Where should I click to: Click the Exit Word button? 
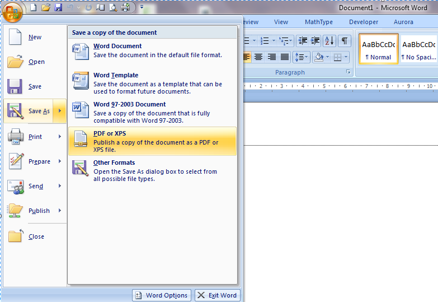pyautogui.click(x=218, y=295)
